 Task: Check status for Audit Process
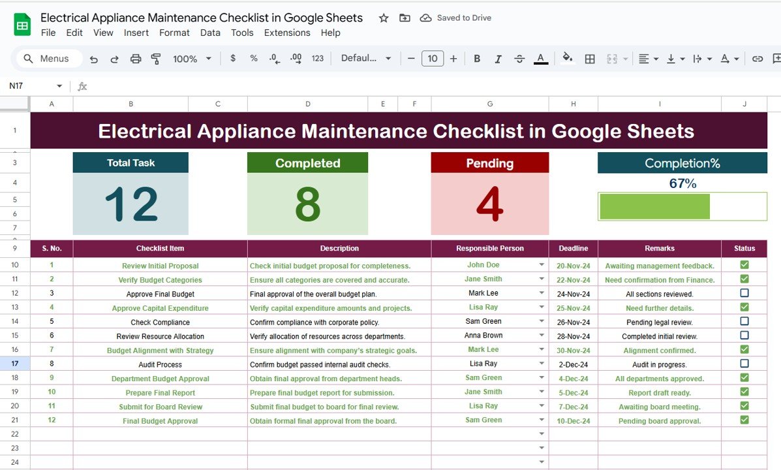click(x=744, y=364)
